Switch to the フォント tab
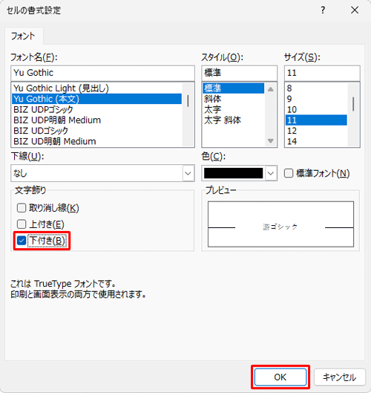The image size is (371, 393). (23, 36)
